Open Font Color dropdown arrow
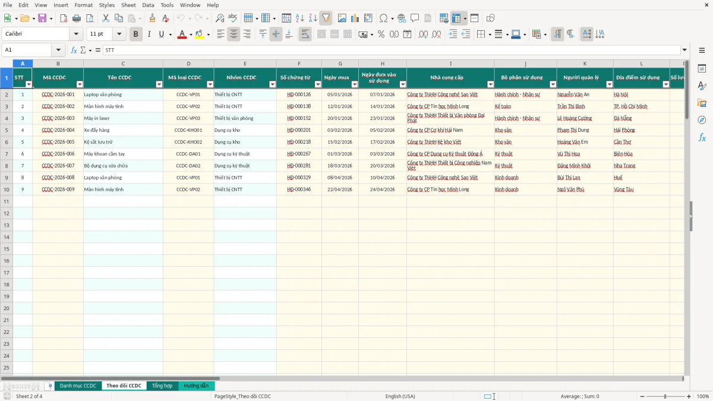713x401 pixels. [x=191, y=34]
